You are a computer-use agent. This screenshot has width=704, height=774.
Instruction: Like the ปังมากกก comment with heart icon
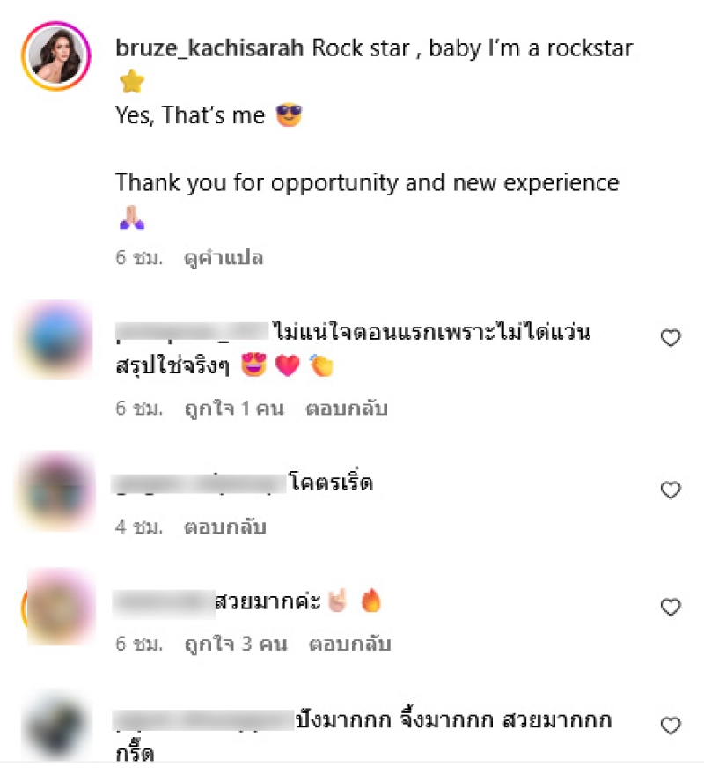click(671, 726)
